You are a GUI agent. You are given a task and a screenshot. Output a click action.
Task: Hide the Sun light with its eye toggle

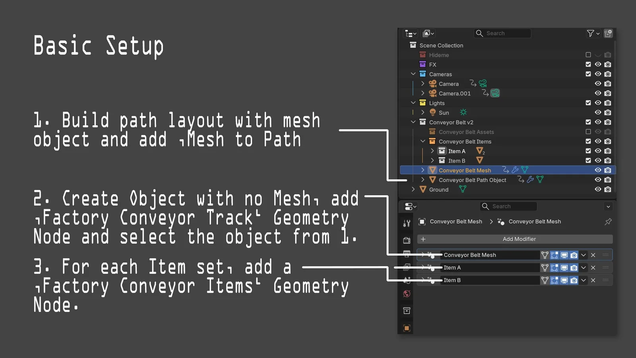click(598, 112)
